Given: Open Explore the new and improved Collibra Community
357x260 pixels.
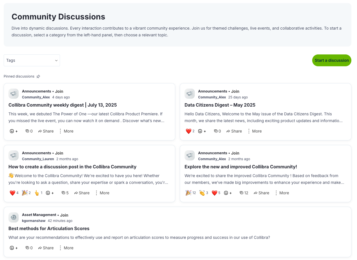Looking at the screenshot, I should coord(241,167).
